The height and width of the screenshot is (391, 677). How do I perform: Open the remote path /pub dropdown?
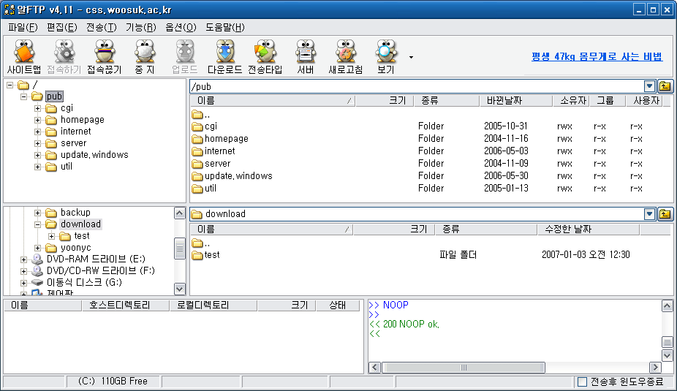[649, 86]
